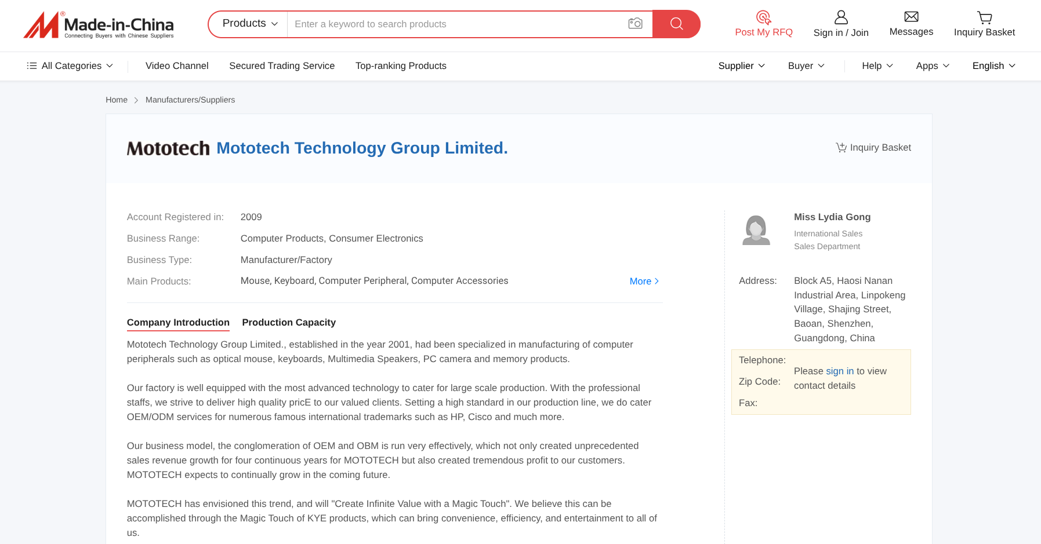Viewport: 1041px width, 544px height.
Task: Open the English language selector
Action: pyautogui.click(x=993, y=66)
